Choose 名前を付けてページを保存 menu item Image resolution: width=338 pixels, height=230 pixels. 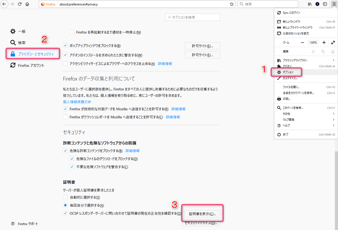tap(306, 93)
